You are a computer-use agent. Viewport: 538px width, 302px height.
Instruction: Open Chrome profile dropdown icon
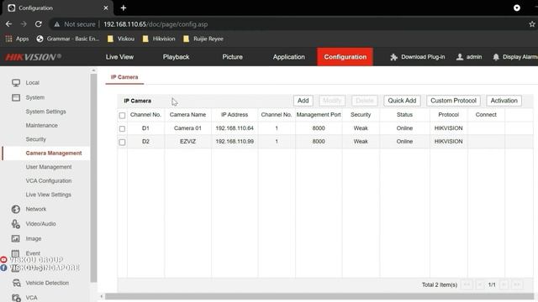[x=517, y=8]
